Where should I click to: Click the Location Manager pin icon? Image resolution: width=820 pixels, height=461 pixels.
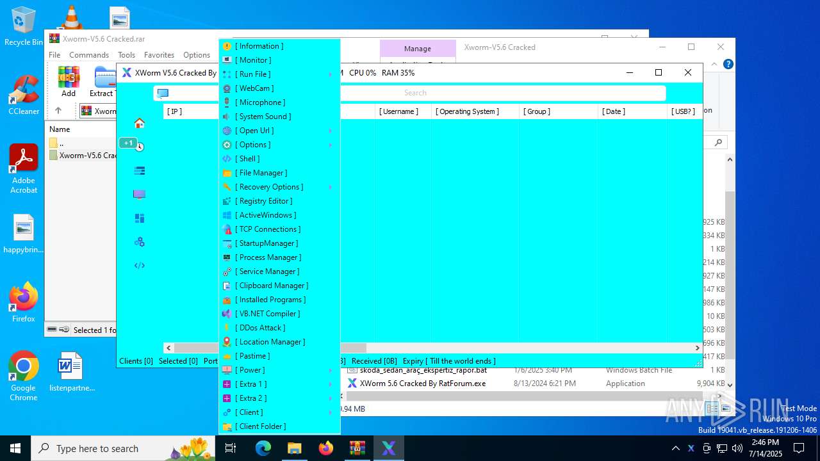point(227,342)
